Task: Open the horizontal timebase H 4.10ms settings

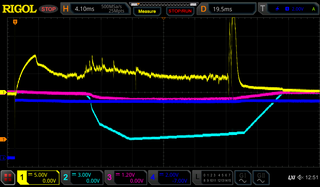Action: (95, 9)
